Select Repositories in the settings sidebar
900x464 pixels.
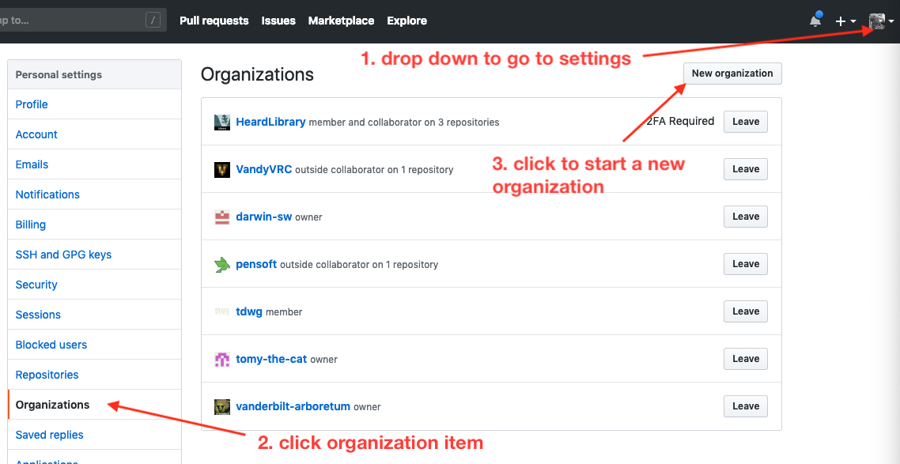click(95, 375)
